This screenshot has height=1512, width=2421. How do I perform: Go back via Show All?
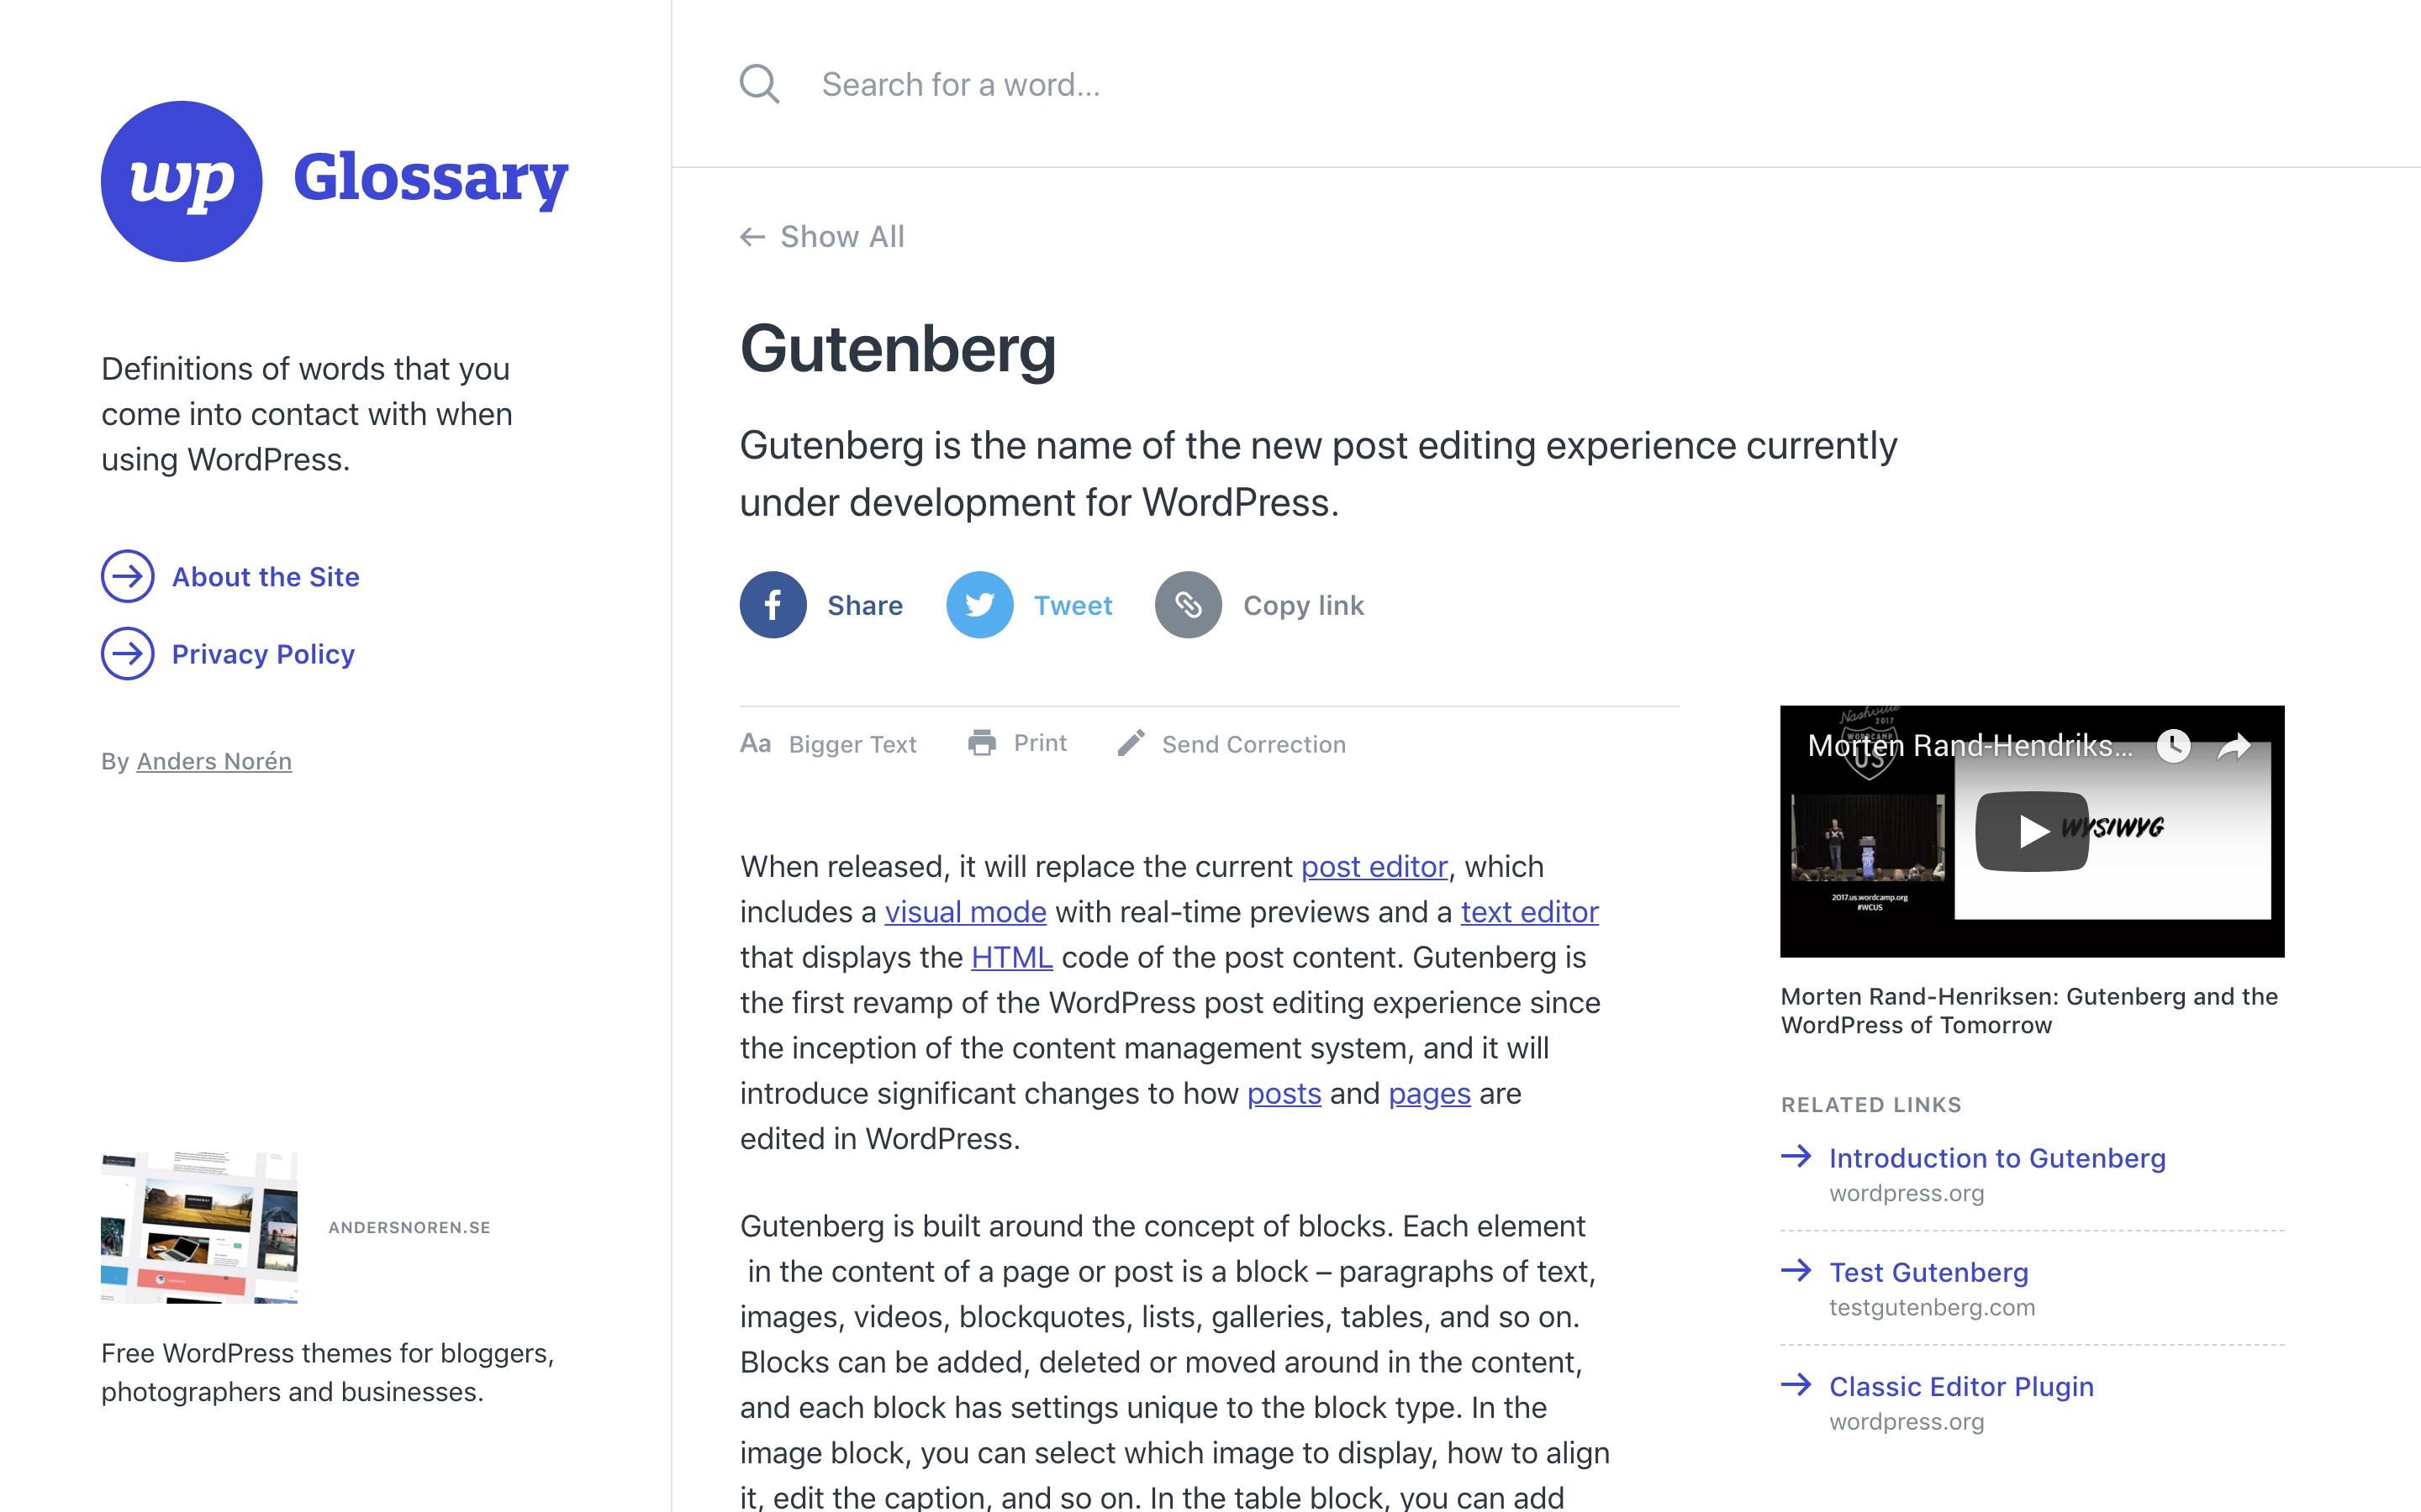coord(821,237)
